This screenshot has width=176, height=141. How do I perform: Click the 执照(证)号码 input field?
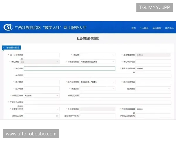[x=125, y=95]
